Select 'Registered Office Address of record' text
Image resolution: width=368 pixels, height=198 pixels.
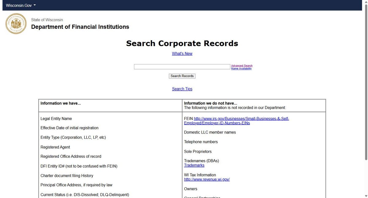pyautogui.click(x=71, y=157)
